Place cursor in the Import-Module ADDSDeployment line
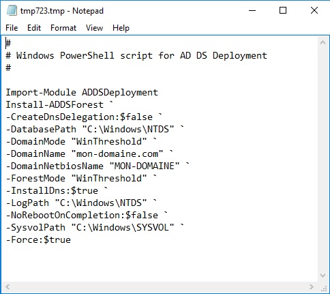The image size is (330, 294). pyautogui.click(x=82, y=93)
